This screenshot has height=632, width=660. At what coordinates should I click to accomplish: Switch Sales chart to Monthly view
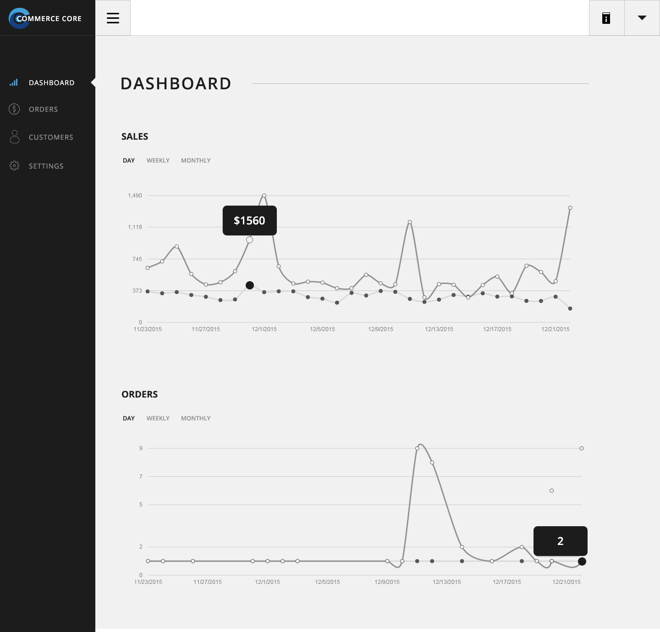point(196,161)
